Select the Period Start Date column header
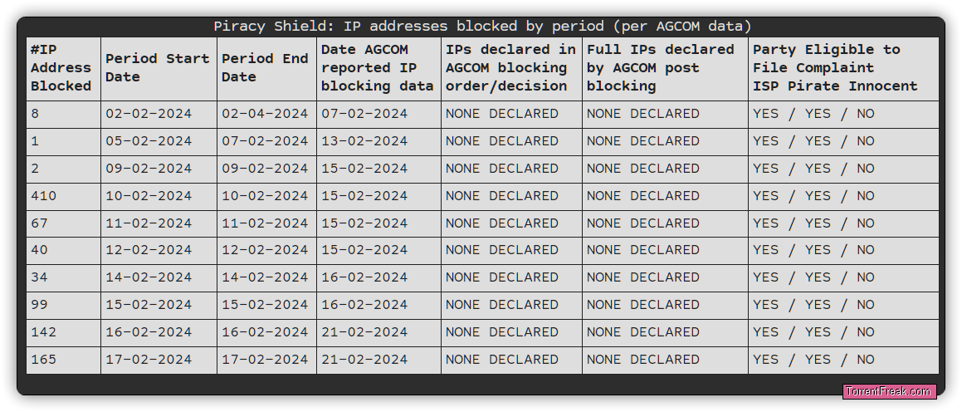Screen dimensions: 962x412 click(159, 68)
